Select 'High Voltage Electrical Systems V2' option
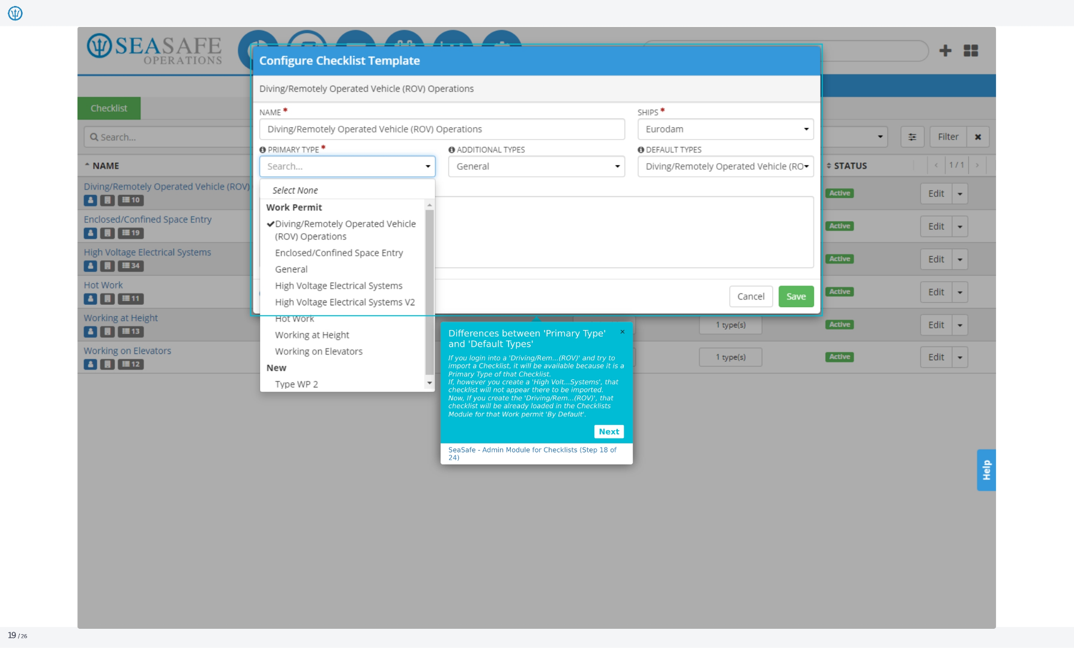The height and width of the screenshot is (648, 1074). pos(345,302)
